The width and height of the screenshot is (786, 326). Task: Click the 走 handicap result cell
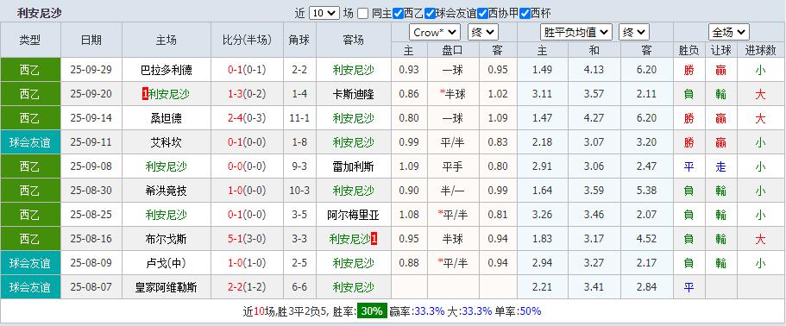(x=720, y=166)
